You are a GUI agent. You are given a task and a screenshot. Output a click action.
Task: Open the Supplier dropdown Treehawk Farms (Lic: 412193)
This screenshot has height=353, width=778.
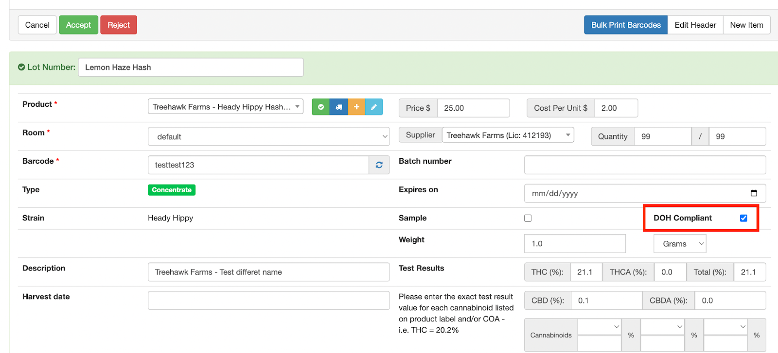508,135
